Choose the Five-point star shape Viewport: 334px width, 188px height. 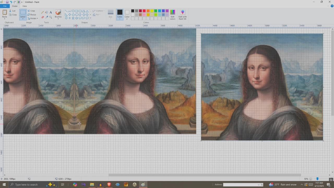coord(73,18)
